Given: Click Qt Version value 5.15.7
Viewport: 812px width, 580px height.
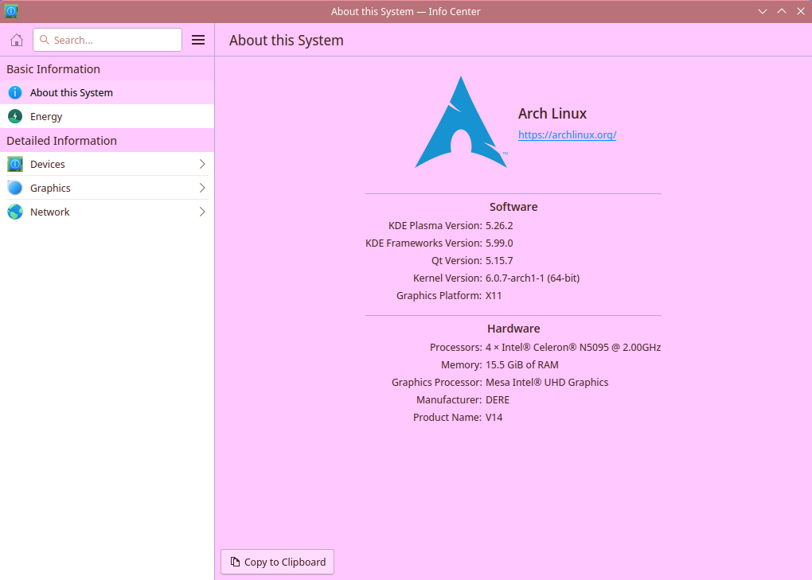Looking at the screenshot, I should coord(499,261).
